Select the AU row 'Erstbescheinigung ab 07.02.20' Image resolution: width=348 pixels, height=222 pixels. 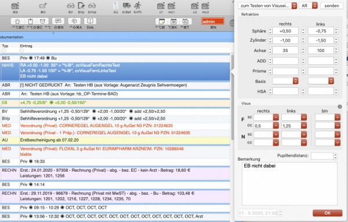(115, 140)
